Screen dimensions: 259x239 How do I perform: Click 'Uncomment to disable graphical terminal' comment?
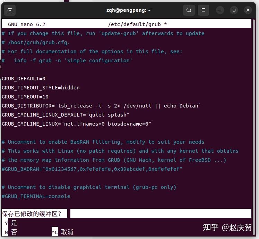(89, 187)
